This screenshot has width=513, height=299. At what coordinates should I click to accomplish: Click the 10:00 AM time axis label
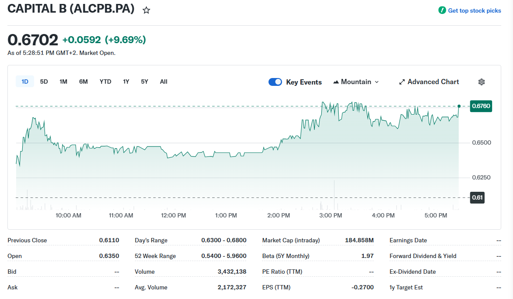pos(69,215)
